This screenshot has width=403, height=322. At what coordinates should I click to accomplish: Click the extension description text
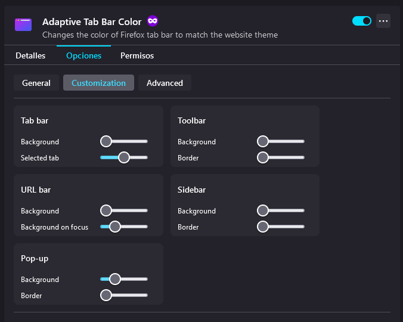(160, 35)
